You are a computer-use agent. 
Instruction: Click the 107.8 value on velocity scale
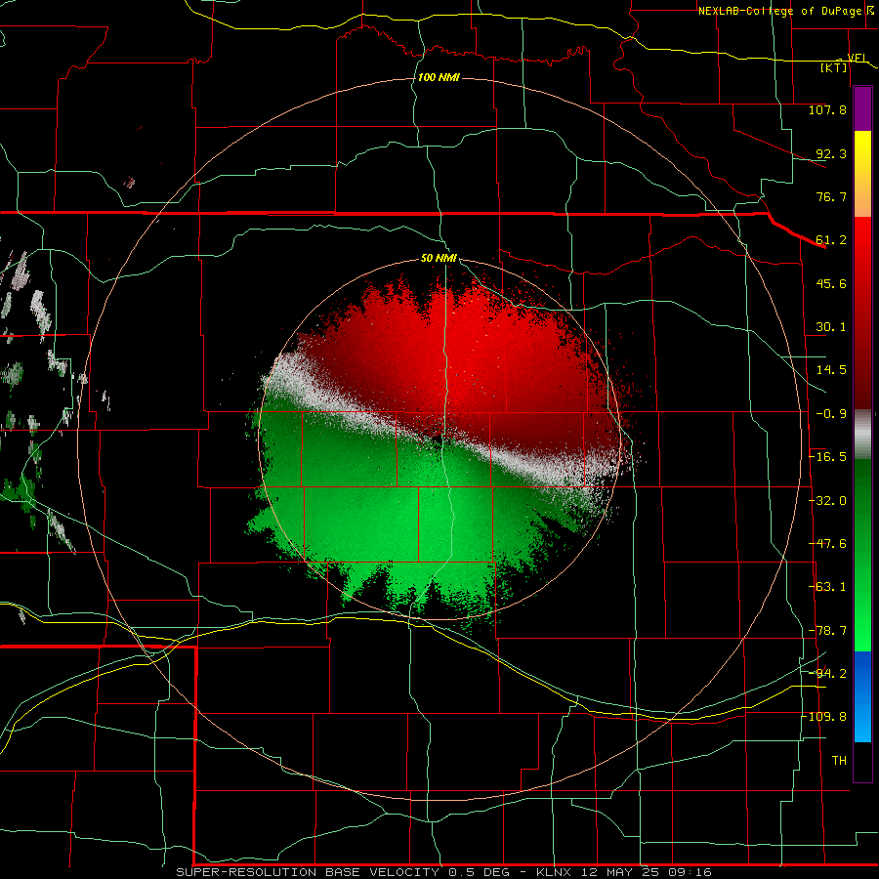click(x=827, y=109)
